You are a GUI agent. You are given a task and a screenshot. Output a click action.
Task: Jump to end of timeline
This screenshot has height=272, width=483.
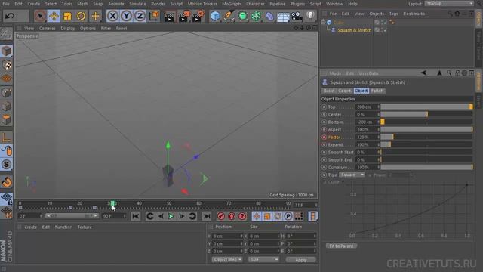click(x=207, y=216)
